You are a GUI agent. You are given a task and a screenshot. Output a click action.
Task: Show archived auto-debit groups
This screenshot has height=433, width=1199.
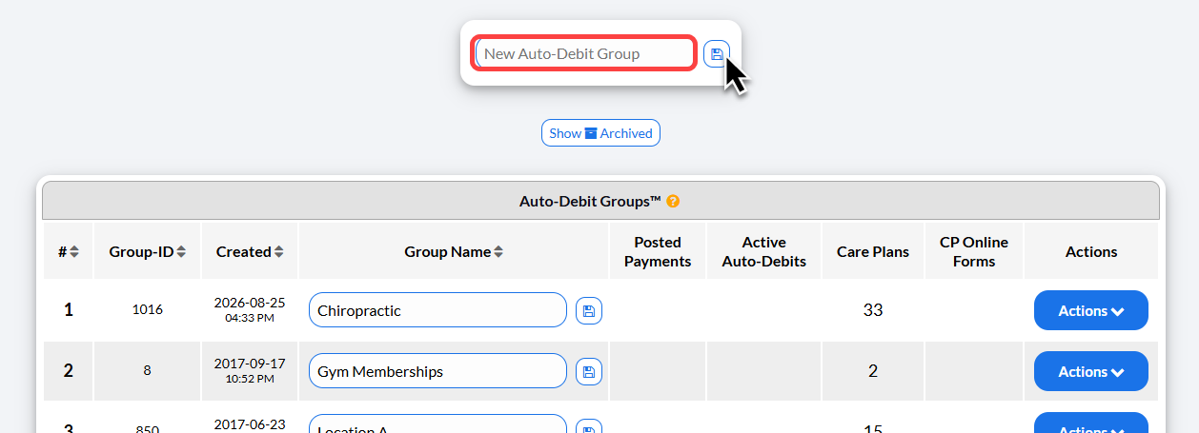600,133
